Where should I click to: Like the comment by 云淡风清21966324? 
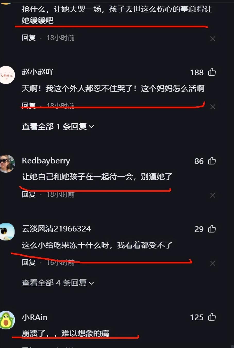pyautogui.click(x=212, y=229)
